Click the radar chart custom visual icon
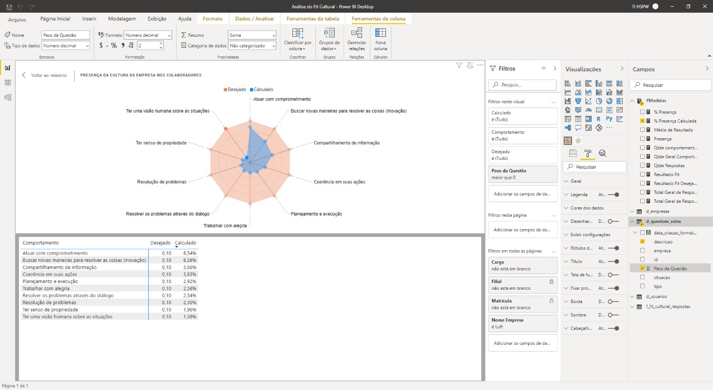This screenshot has height=390, width=713. [x=568, y=140]
